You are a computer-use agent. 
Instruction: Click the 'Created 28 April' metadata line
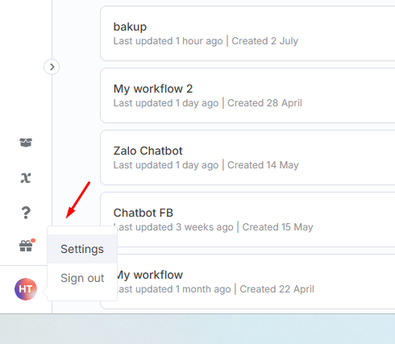tap(264, 103)
